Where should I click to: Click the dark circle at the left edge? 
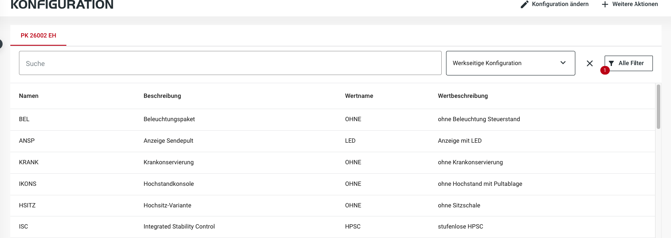pos(1,44)
